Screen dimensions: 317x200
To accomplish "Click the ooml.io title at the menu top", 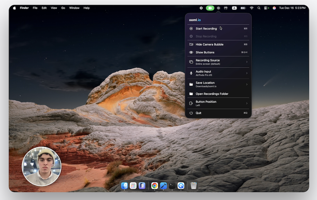I will 194,20.
